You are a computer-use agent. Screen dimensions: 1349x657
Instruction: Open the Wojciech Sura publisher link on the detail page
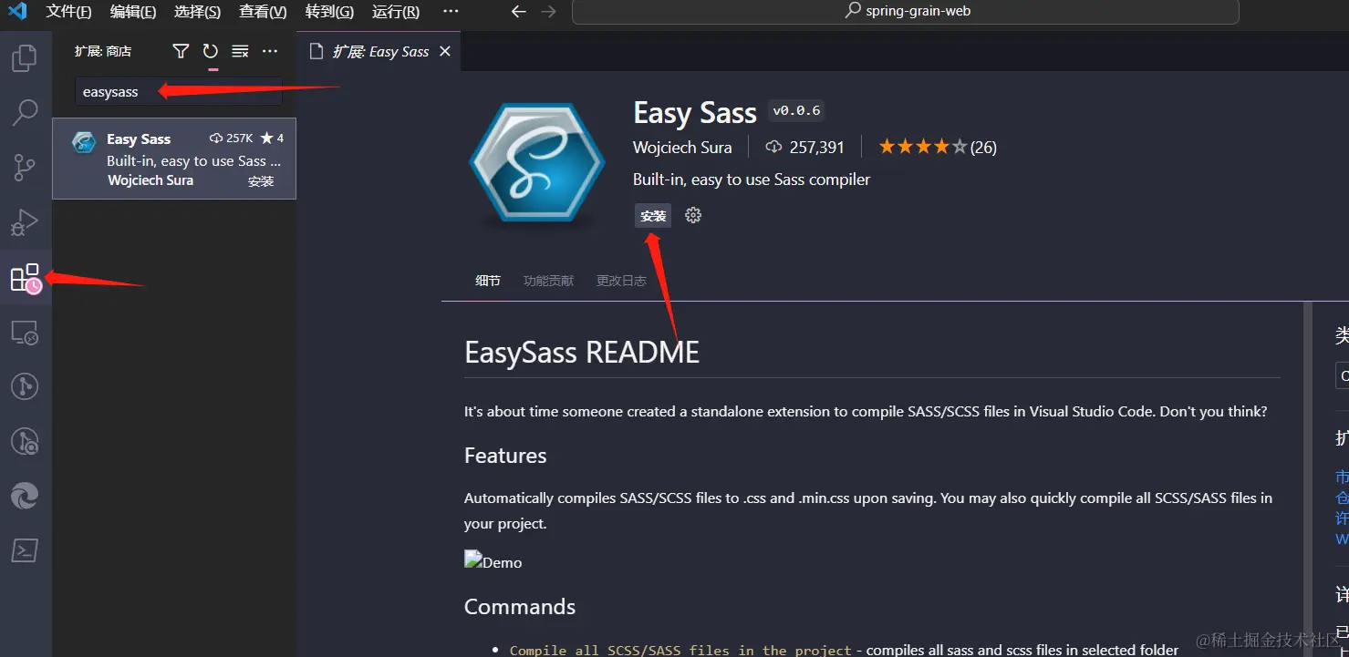682,147
